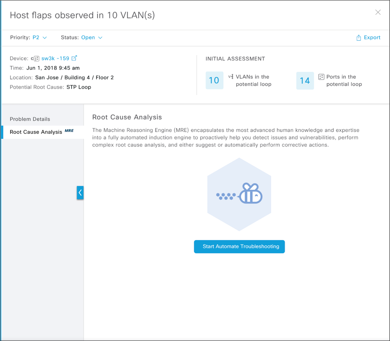390x341 pixels.
Task: Click the bee hexagon illustration
Action: (239, 195)
